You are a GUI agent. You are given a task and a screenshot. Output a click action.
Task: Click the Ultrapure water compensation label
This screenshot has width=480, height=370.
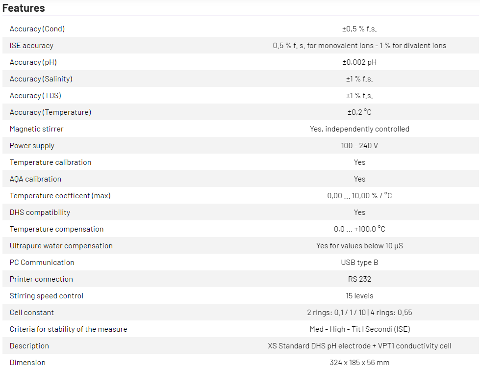pos(61,246)
